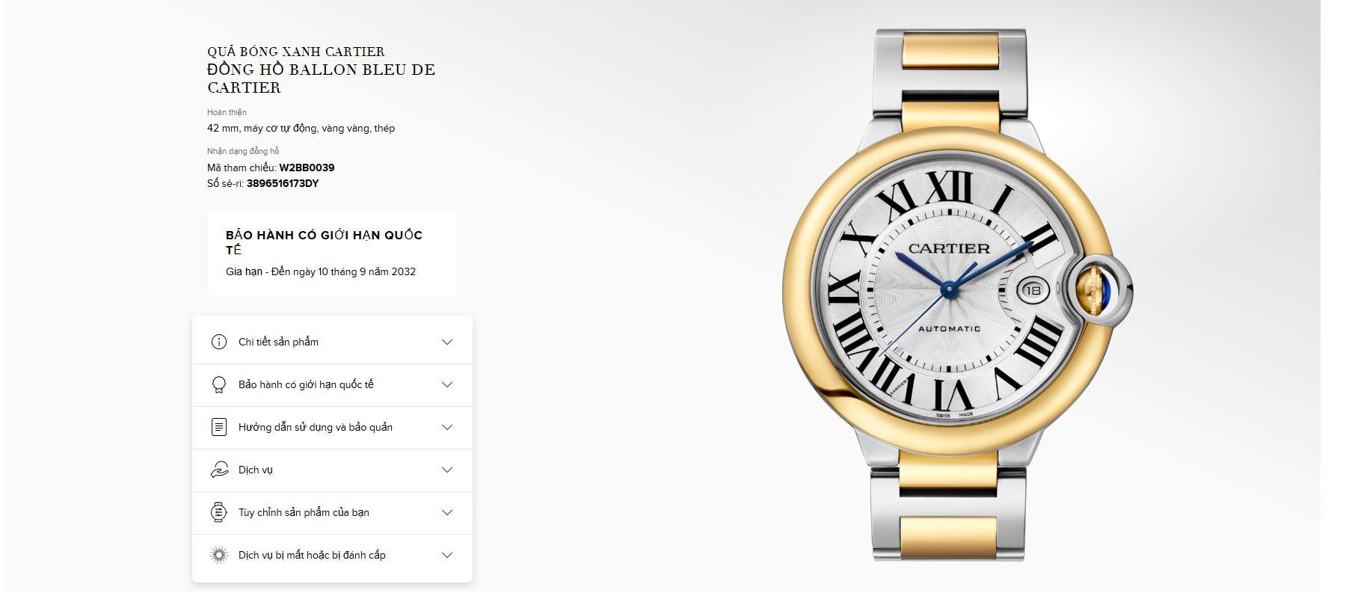1346x599 pixels.
Task: Click the info icon beside Chi tiết sản phẩm
Action: (x=219, y=342)
